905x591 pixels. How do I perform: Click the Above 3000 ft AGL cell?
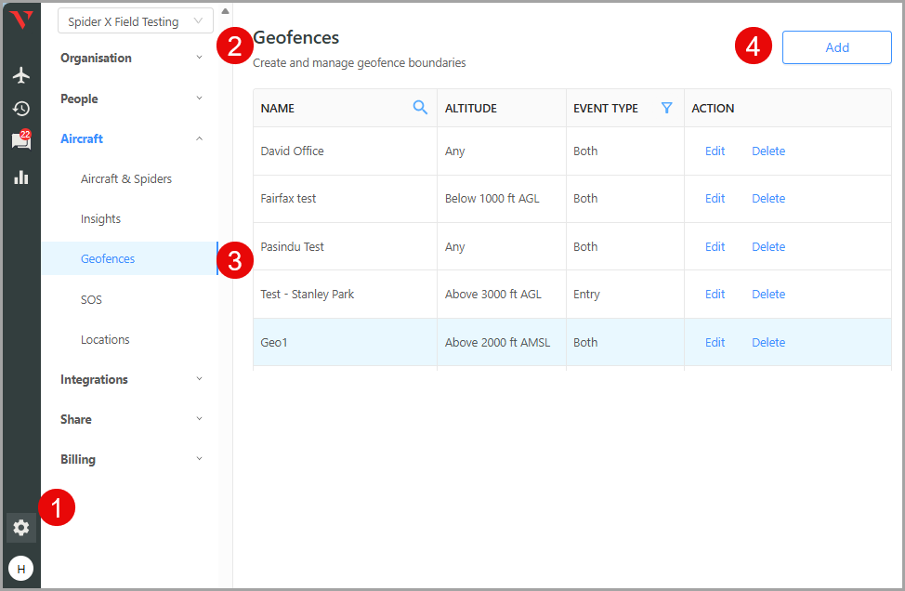[502, 294]
